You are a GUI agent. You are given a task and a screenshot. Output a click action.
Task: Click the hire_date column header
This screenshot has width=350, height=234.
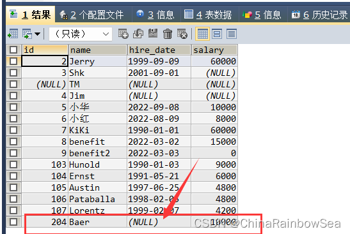tap(159, 50)
